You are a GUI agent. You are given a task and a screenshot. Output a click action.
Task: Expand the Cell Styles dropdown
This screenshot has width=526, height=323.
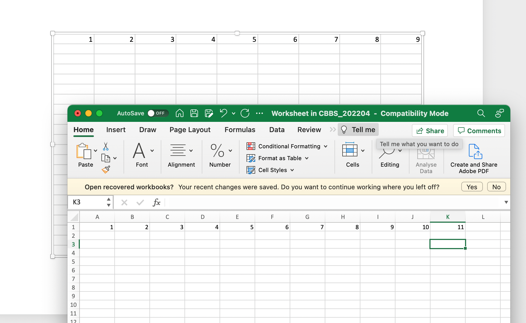292,170
